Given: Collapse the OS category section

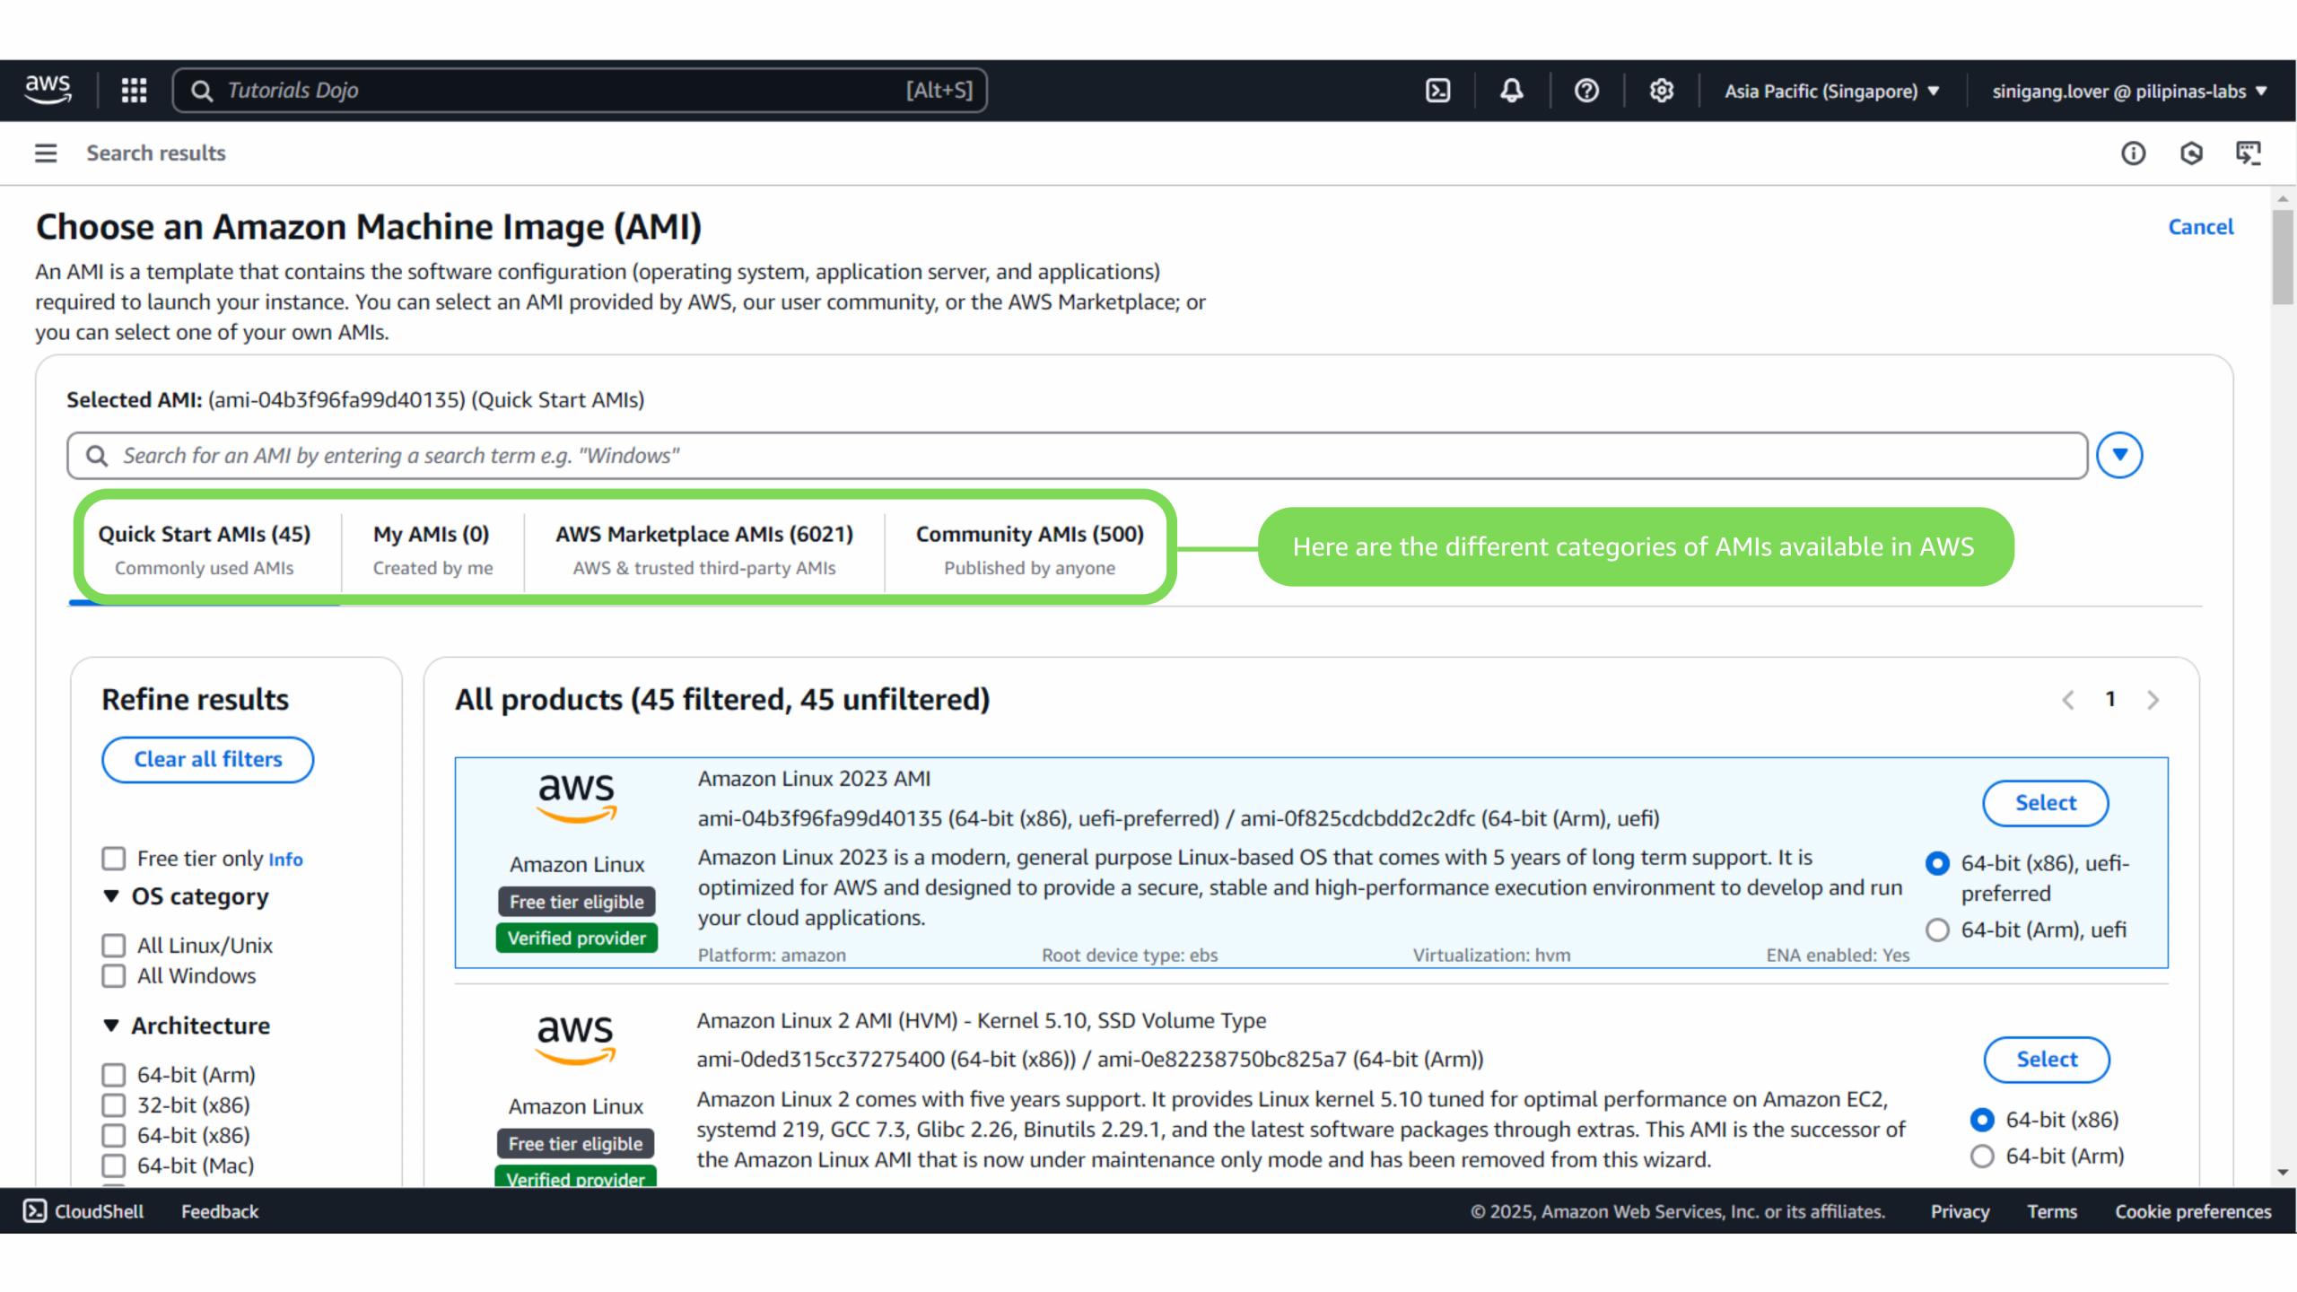Looking at the screenshot, I should click(x=111, y=896).
